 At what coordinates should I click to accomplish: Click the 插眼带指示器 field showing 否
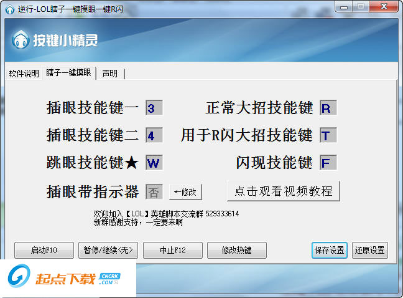click(x=154, y=192)
